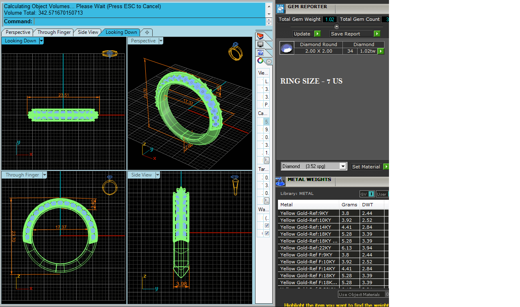Switch to the Side View tab
Viewport: 520px width, 307px height.
[x=88, y=32]
